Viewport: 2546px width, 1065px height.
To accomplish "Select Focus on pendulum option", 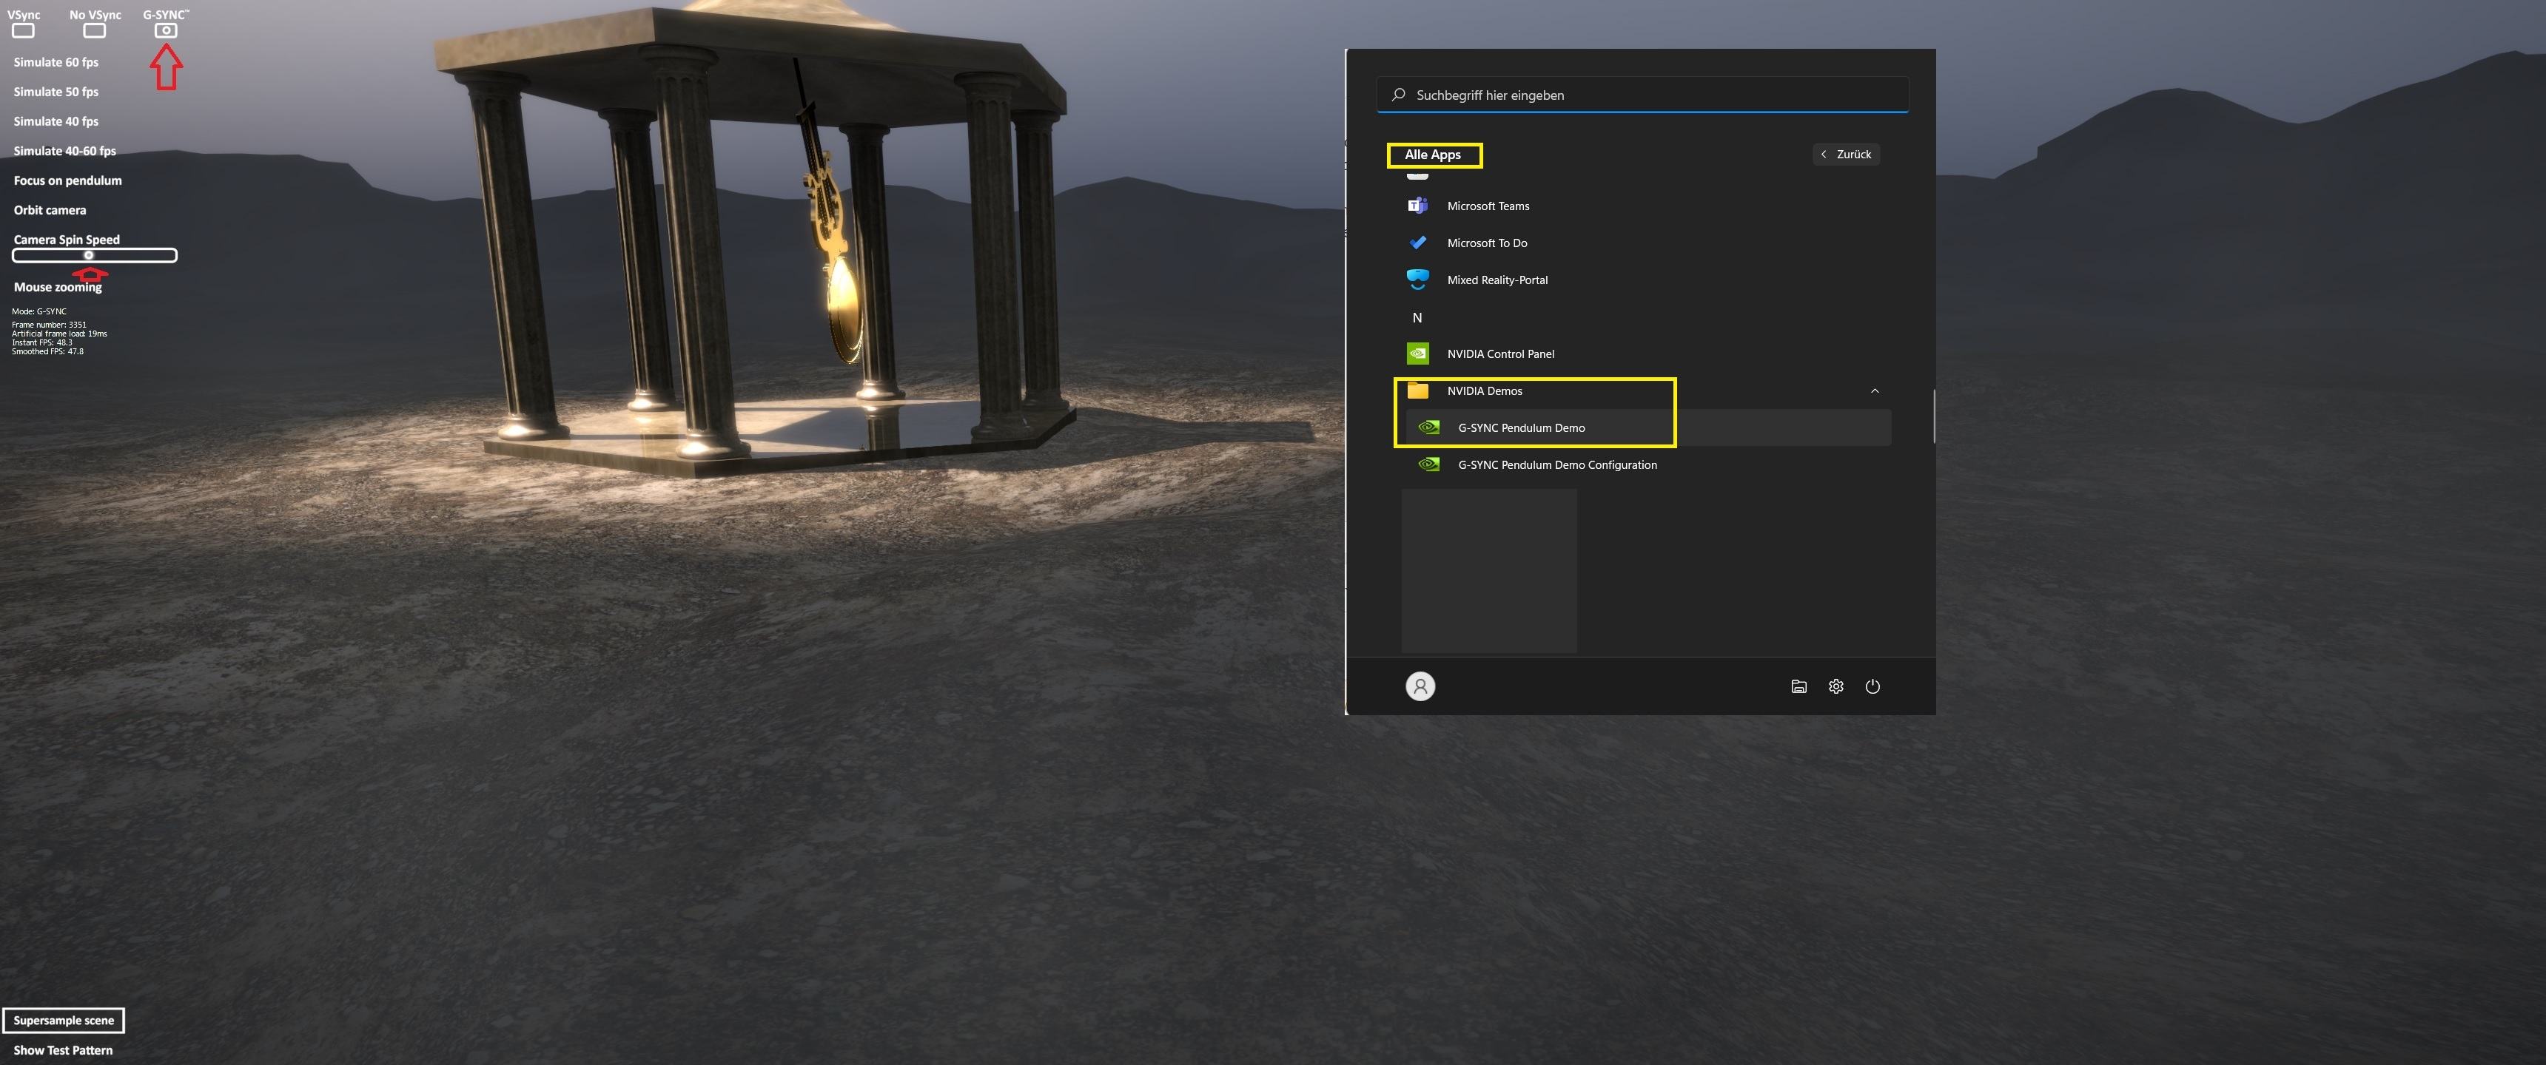I will click(67, 180).
